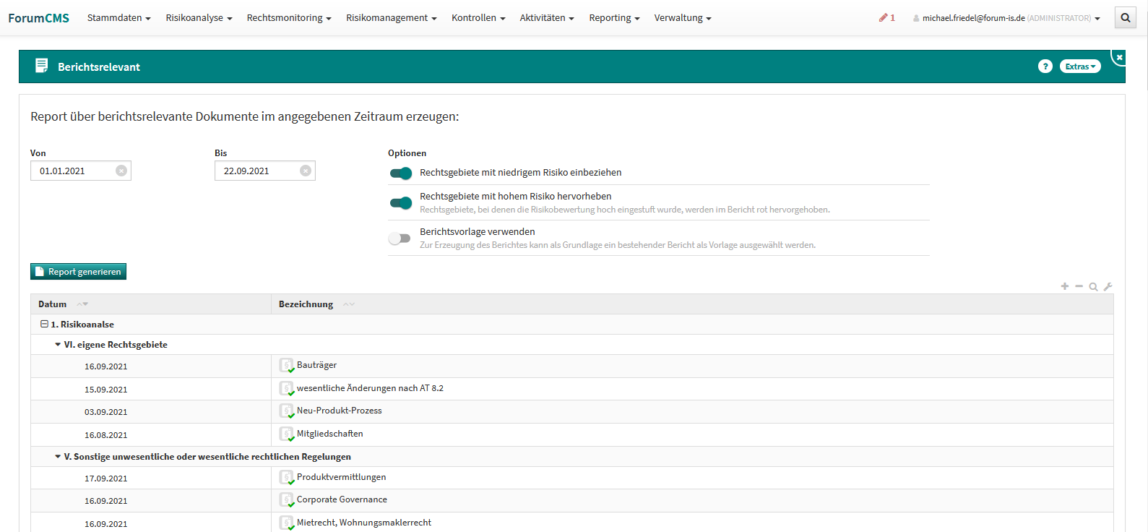1148x532 pixels.
Task: Click the plus icon above the table
Action: click(x=1064, y=287)
